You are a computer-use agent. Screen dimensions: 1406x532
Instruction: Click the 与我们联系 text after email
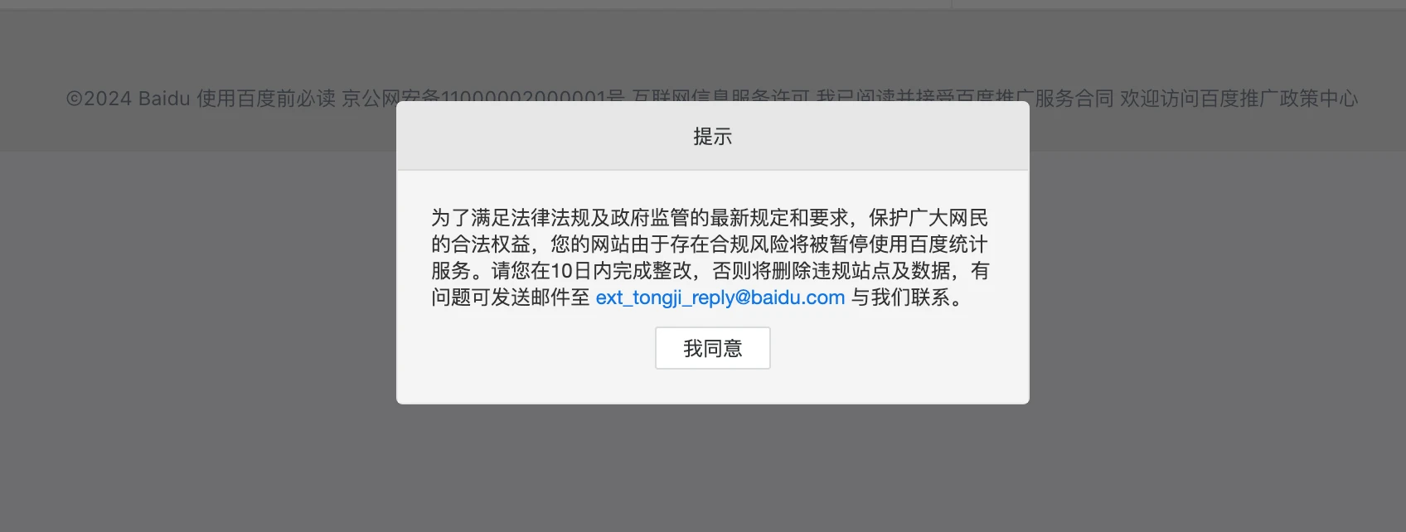point(900,297)
